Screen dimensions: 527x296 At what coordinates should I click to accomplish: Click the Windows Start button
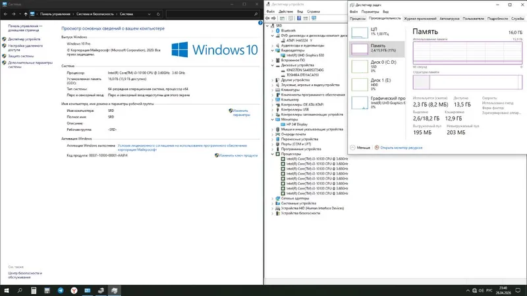(7, 291)
